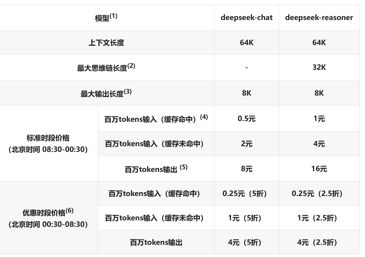
Task: Click standard-period '百万tokens输出' label
Action: 156,169
